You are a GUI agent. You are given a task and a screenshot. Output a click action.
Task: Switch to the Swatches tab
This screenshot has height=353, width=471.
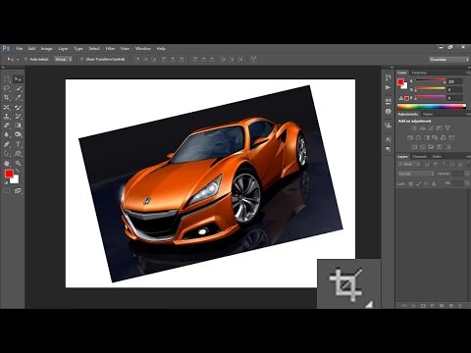point(419,73)
